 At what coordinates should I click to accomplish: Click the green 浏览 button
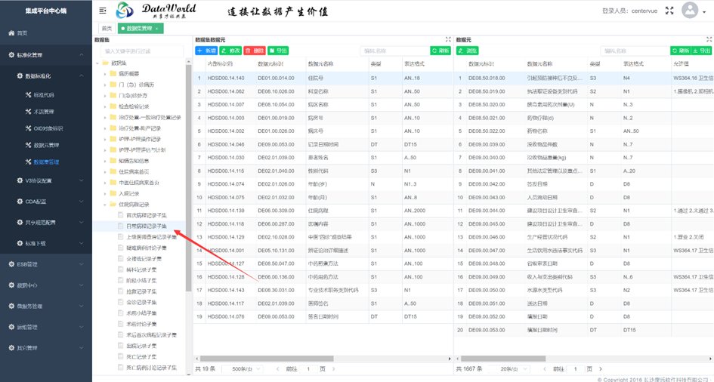tap(467, 51)
